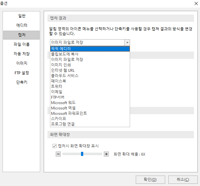200x186 pixels.
Task: Select Microsoft 워드 output option
Action: [x=90, y=102]
